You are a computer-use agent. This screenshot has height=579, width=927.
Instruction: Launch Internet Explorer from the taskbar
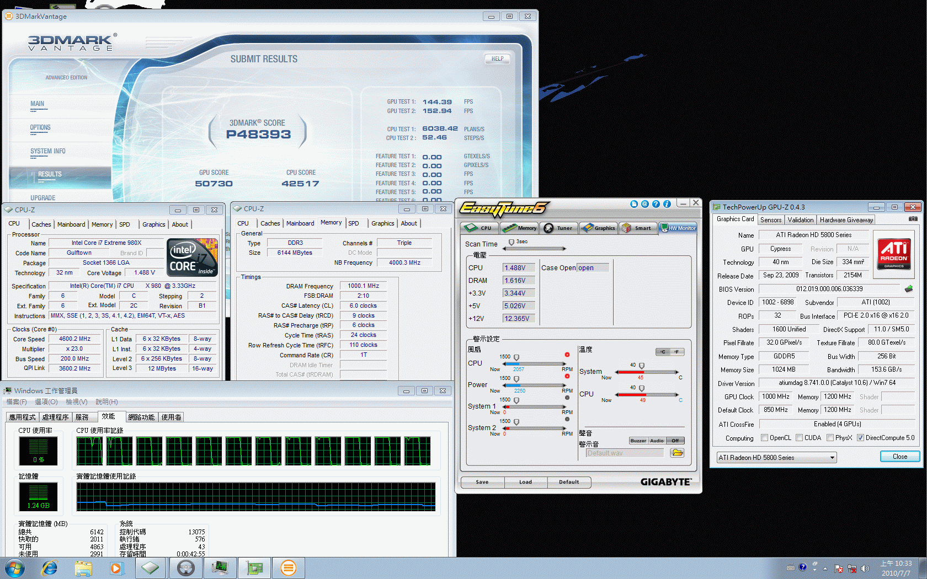[x=50, y=568]
